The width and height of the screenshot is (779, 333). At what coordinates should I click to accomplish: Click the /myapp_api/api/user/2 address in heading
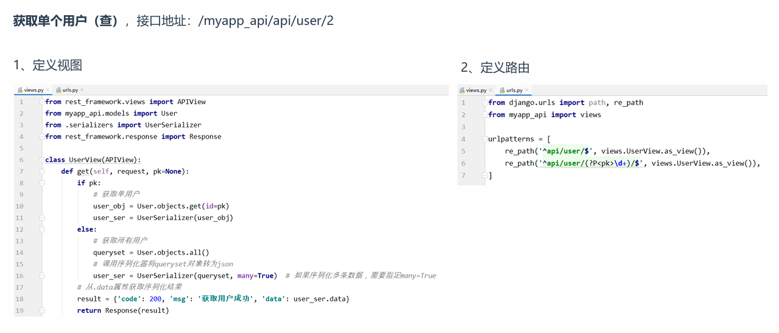click(x=266, y=21)
